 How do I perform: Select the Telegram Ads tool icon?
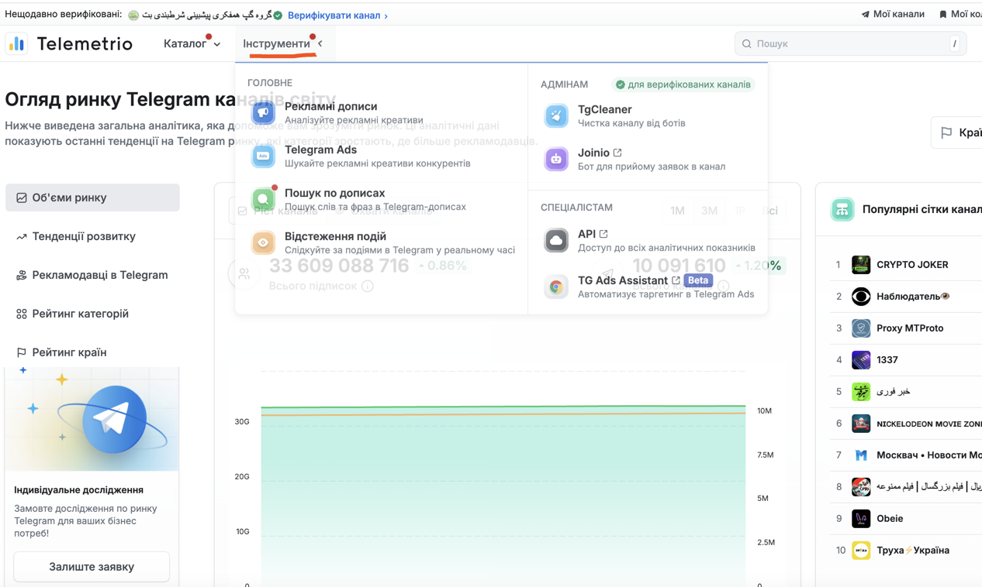coord(263,155)
